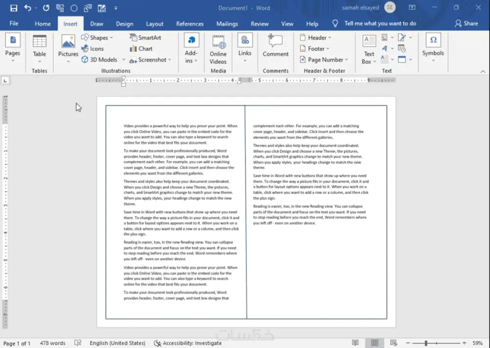
Task: Activate Print Layout view
Action: [374, 342]
